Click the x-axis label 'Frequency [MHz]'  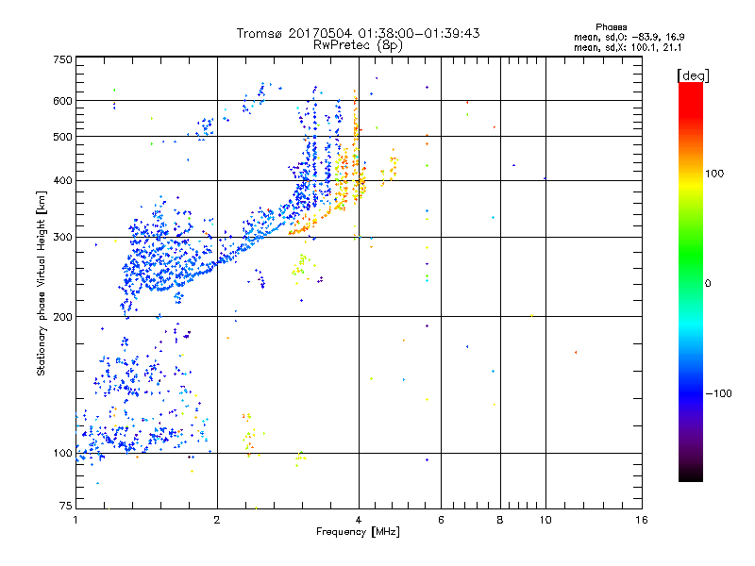pos(358,532)
